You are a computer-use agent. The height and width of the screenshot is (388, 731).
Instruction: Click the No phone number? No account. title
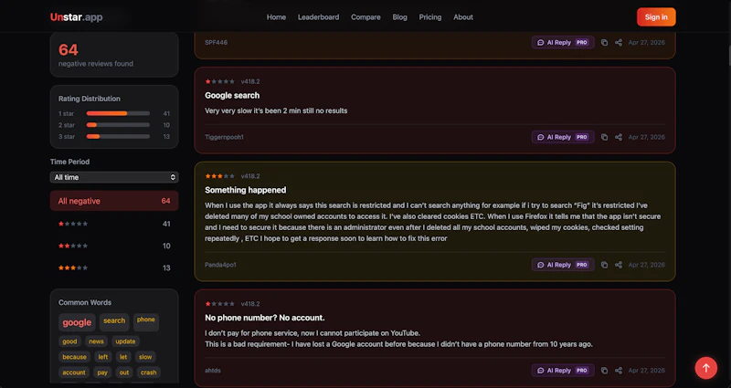tap(264, 318)
